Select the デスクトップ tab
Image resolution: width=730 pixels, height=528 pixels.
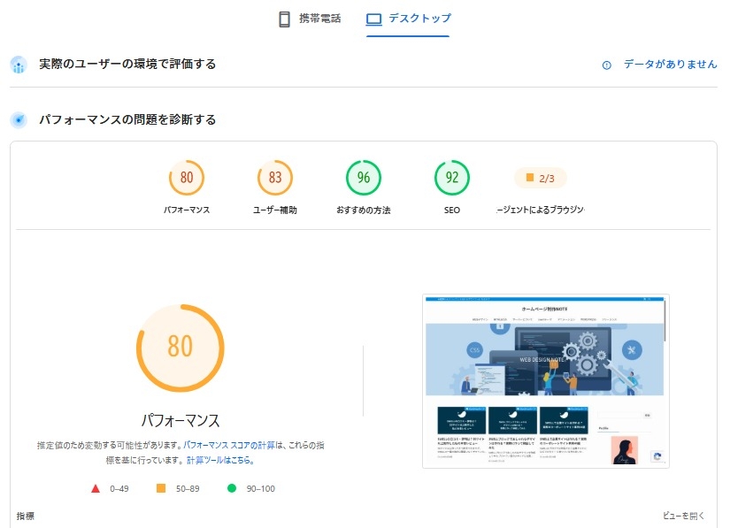408,19
